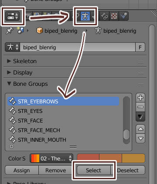This screenshot has height=184, width=157.
Task: Remove the bone group with minus icon
Action: point(140,107)
